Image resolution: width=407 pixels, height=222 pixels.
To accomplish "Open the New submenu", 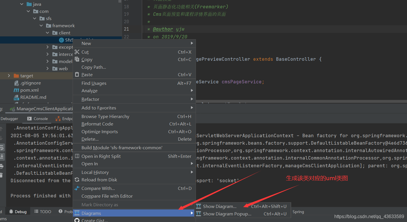I will coord(134,44).
